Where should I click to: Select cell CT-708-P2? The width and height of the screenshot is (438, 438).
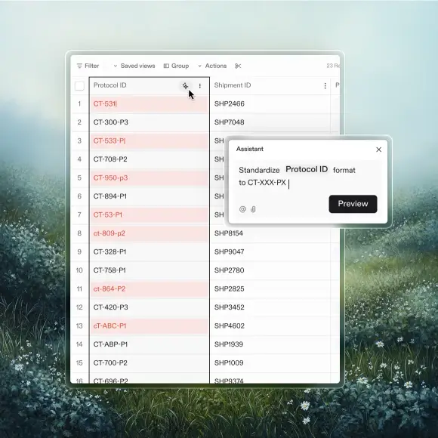[150, 159]
